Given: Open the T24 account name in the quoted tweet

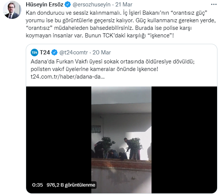Looking at the screenshot, I should (45, 52).
